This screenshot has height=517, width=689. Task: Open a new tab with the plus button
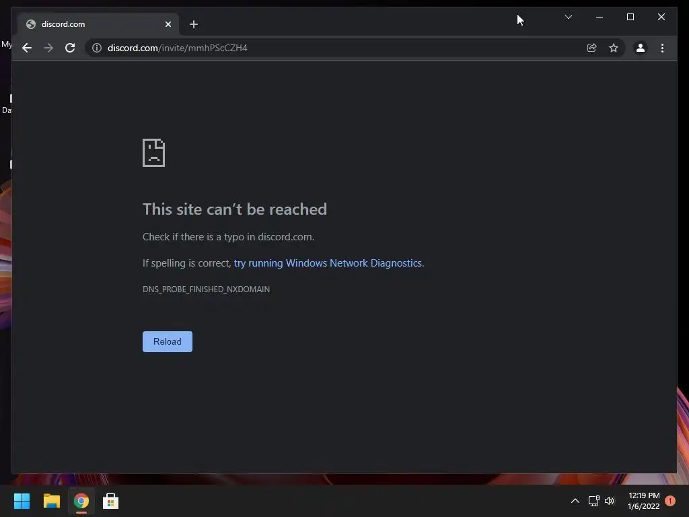tap(194, 24)
